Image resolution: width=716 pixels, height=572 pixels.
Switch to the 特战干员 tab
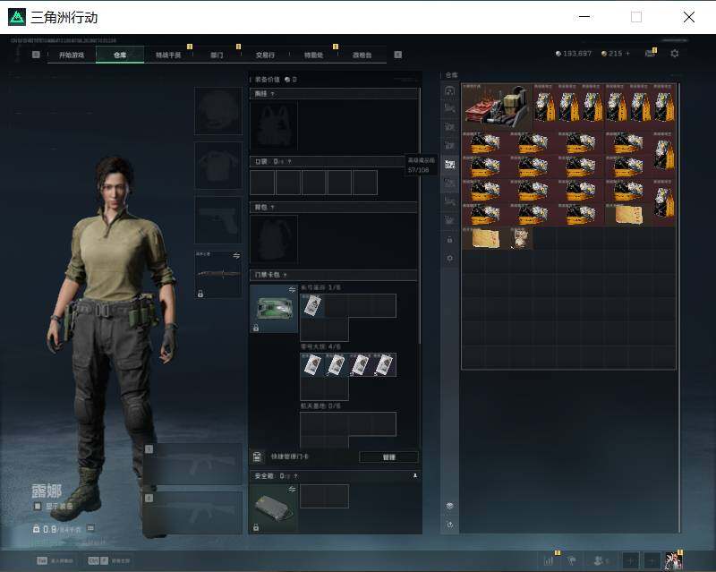click(x=168, y=55)
